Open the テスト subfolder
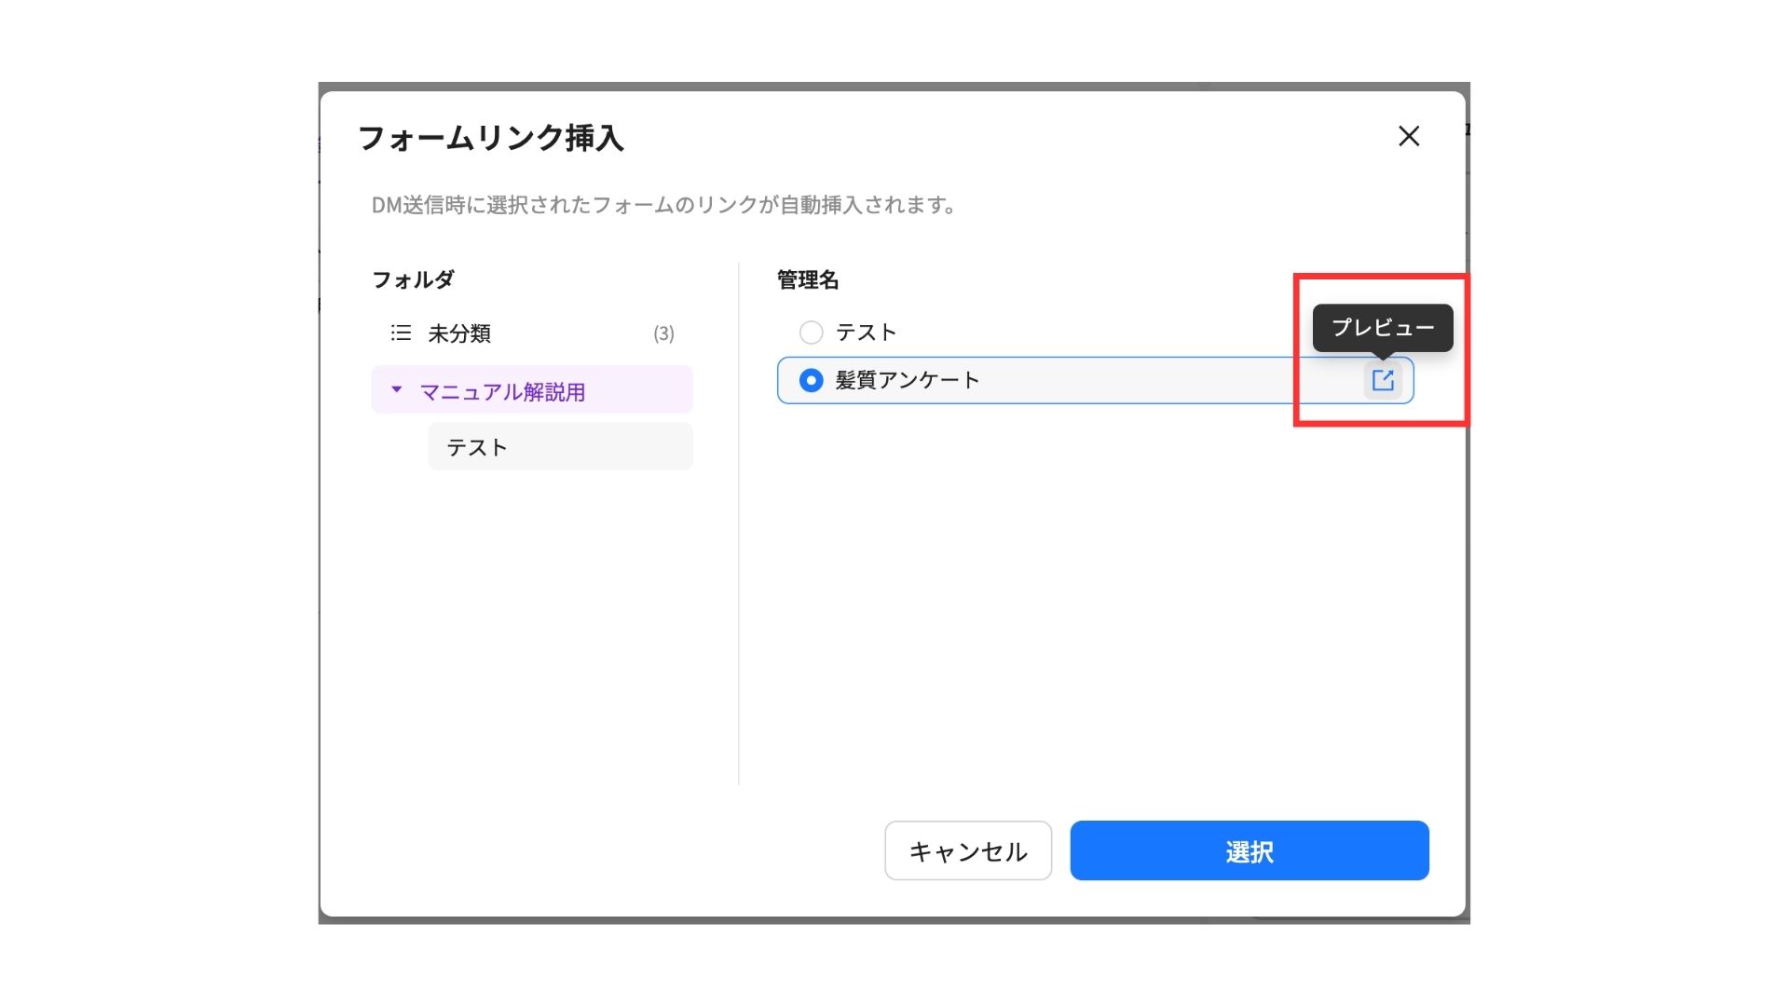Viewport: 1789px width, 1006px height. tap(477, 447)
